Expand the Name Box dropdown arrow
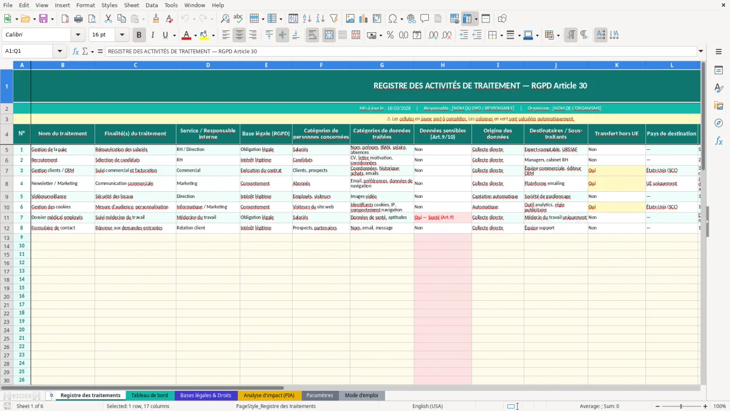The height and width of the screenshot is (411, 730). click(60, 52)
